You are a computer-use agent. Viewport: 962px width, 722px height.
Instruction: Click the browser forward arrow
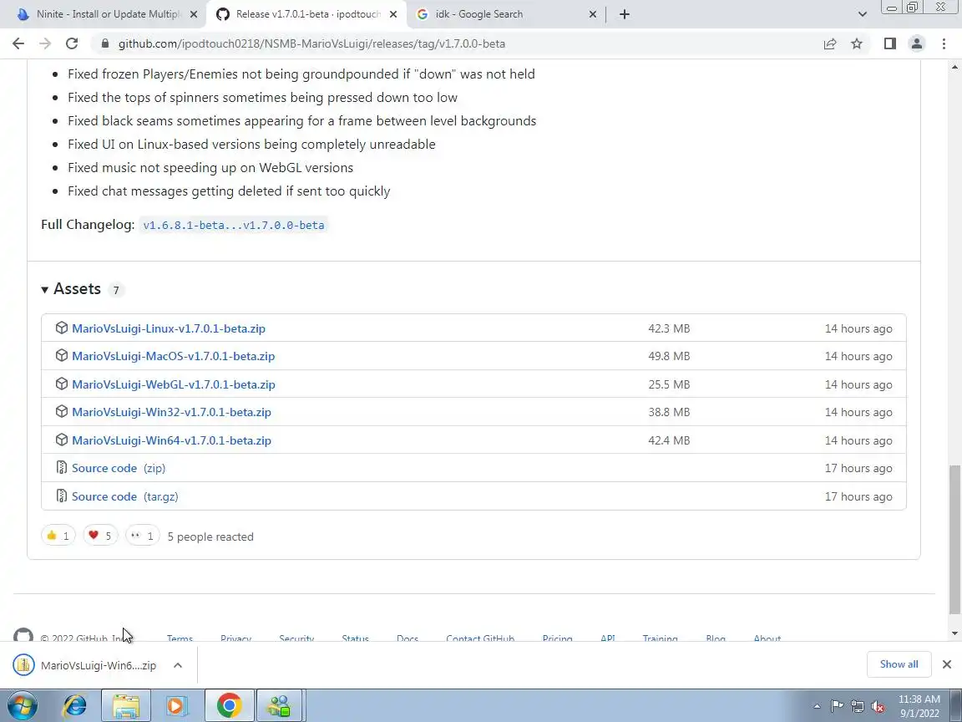45,43
